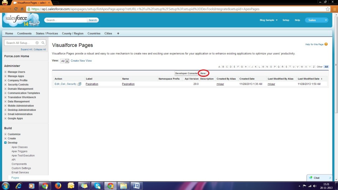Click Edit for the Pagination page
The width and height of the screenshot is (338, 190).
point(57,84)
